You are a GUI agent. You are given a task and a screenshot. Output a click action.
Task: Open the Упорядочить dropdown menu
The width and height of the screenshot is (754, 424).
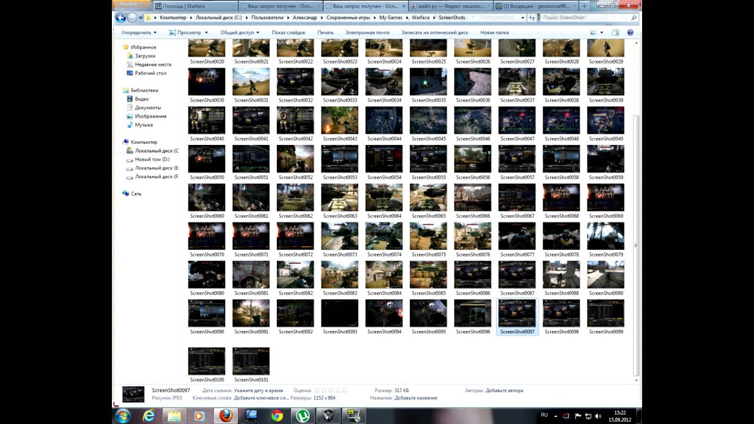(139, 32)
